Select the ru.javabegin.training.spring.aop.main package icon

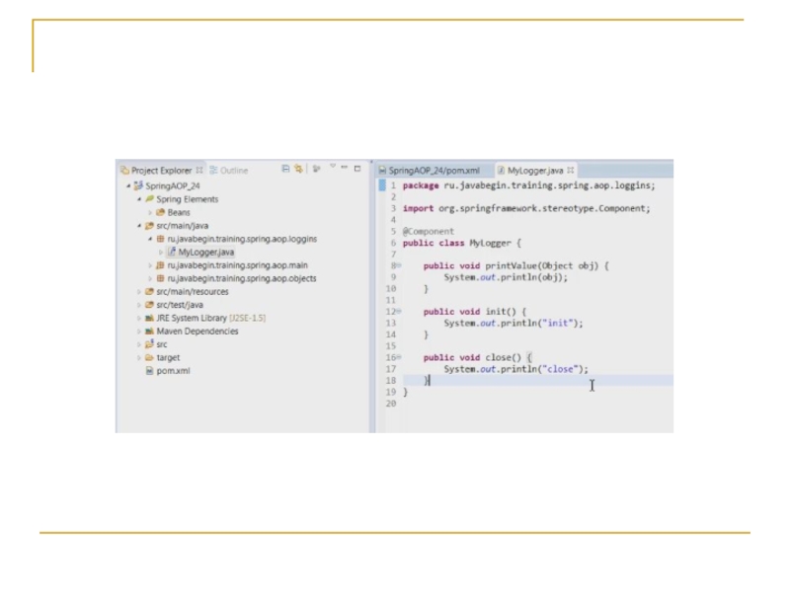tap(159, 265)
